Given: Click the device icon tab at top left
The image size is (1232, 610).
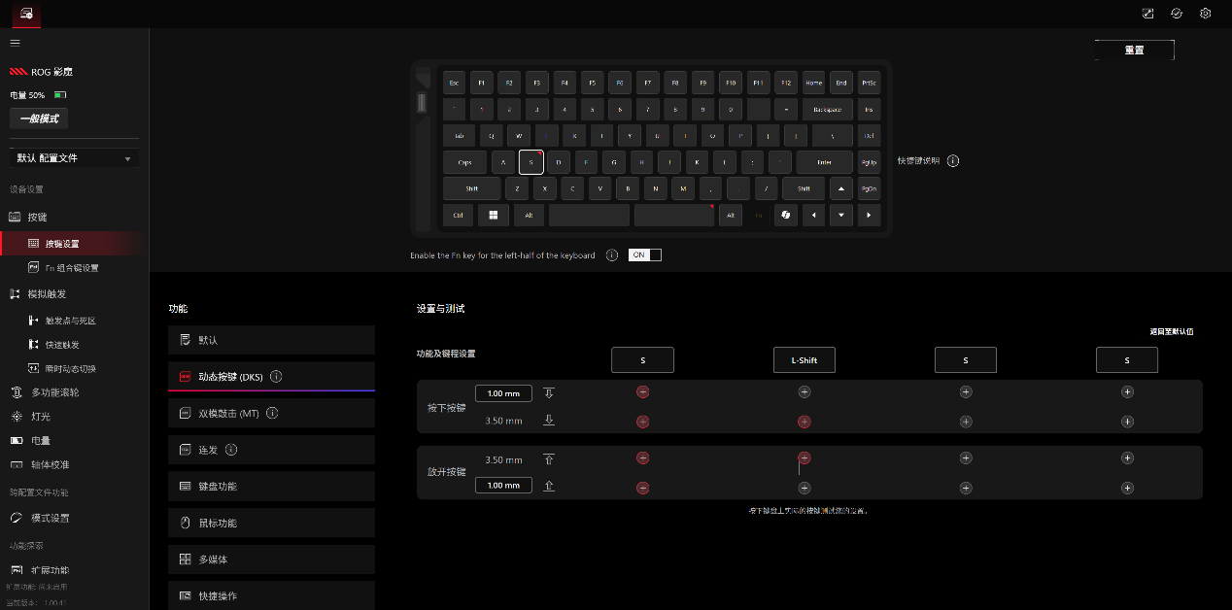Looking at the screenshot, I should [26, 14].
